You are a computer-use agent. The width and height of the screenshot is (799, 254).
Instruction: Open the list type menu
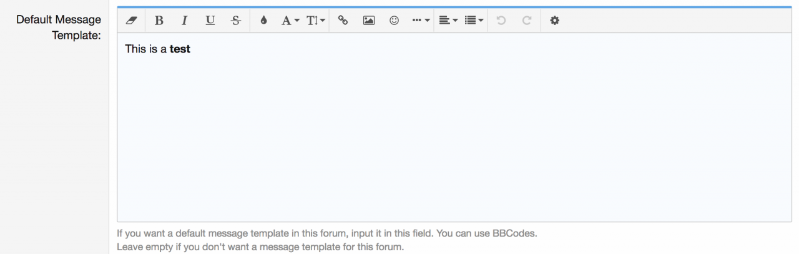click(474, 21)
